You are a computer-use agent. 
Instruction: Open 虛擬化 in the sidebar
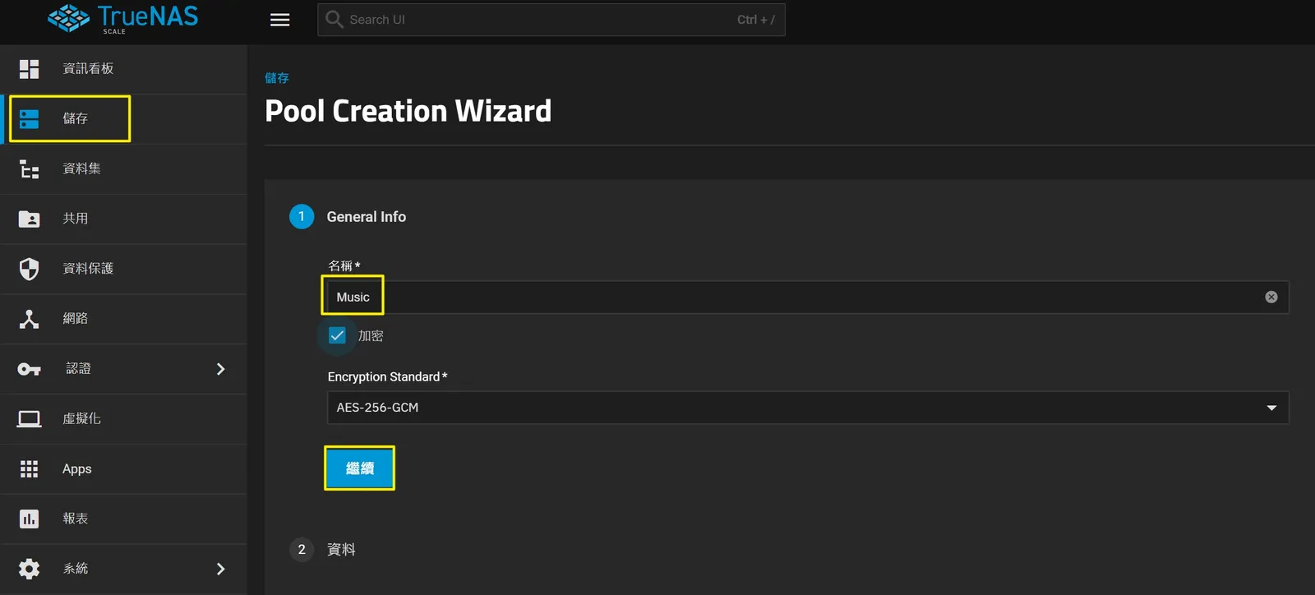pyautogui.click(x=123, y=419)
